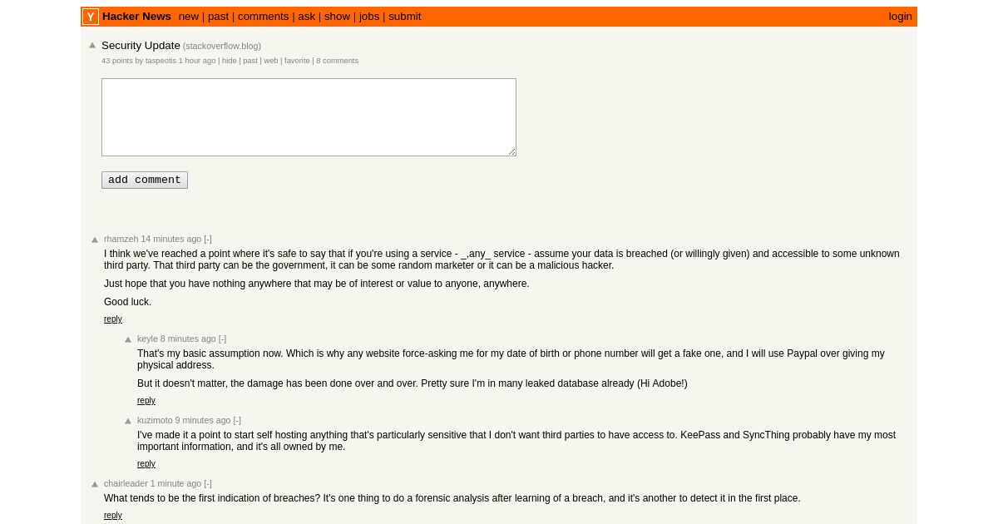Open the Security Update story title

coord(141,45)
